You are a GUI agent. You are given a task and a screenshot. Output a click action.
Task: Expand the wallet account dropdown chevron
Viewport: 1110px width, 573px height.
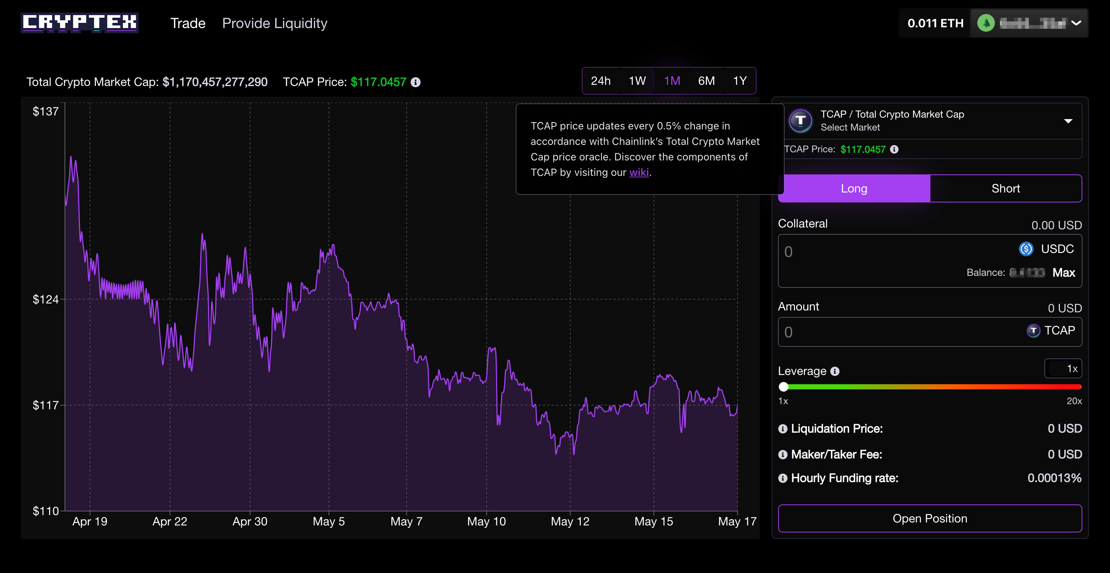[x=1076, y=23]
